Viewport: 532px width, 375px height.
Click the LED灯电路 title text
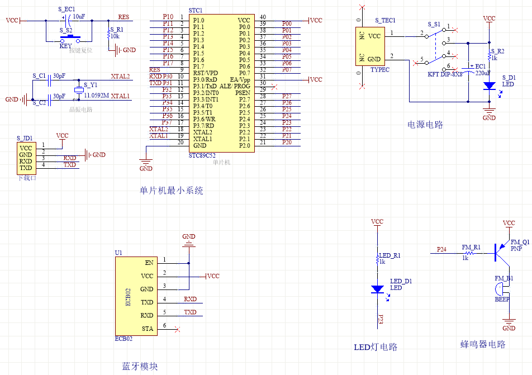[x=376, y=347]
